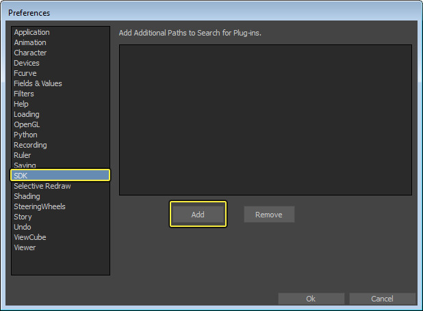The height and width of the screenshot is (311, 423).
Task: Select Help in the category list
Action: [x=21, y=104]
